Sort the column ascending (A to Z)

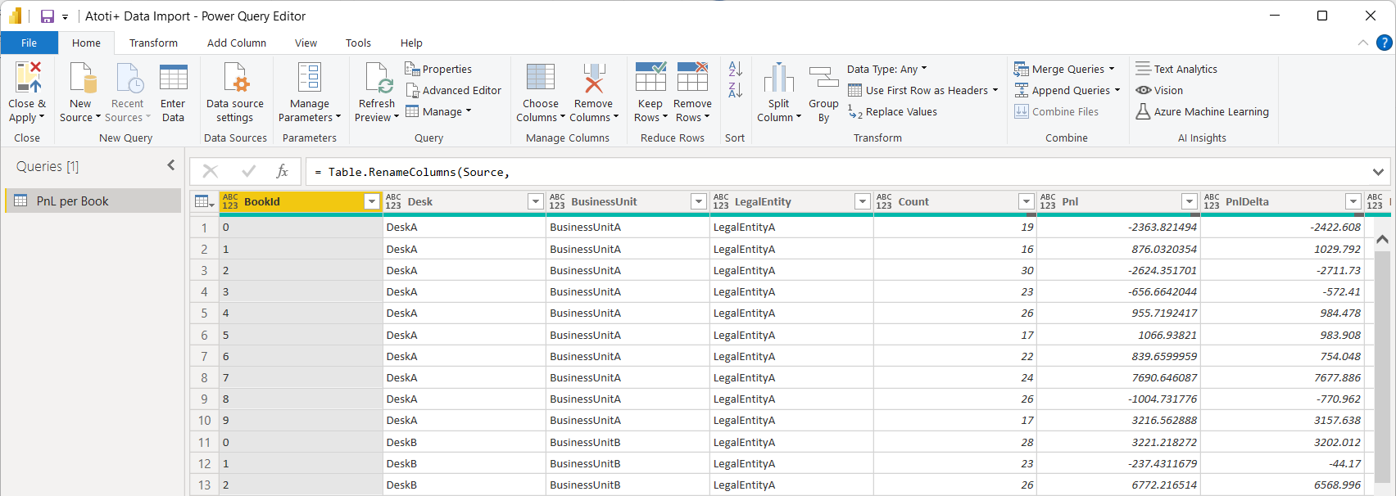735,70
